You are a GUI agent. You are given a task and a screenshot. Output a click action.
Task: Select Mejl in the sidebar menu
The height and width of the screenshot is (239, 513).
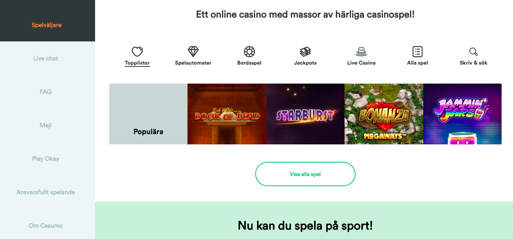[x=46, y=125]
